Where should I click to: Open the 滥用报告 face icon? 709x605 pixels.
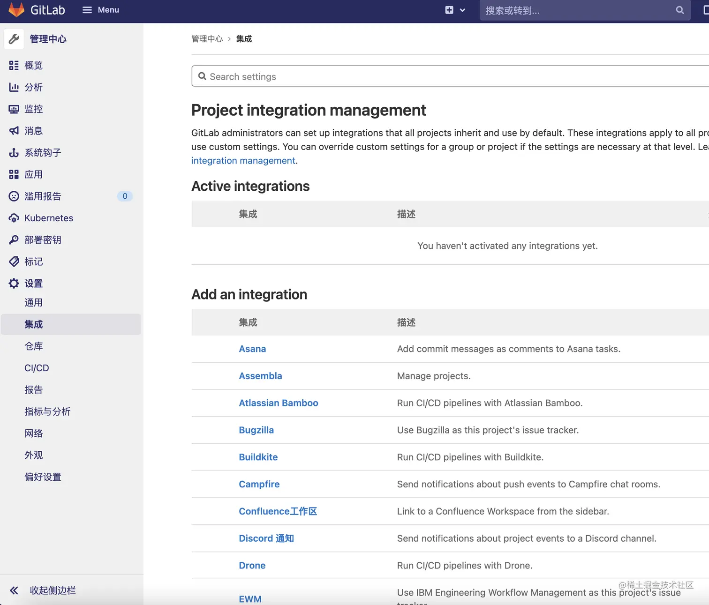(14, 196)
